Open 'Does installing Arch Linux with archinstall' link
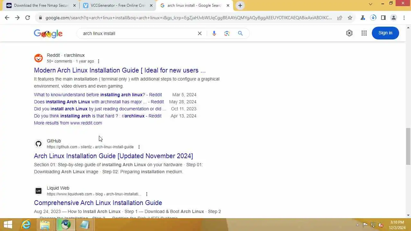 coord(99,102)
